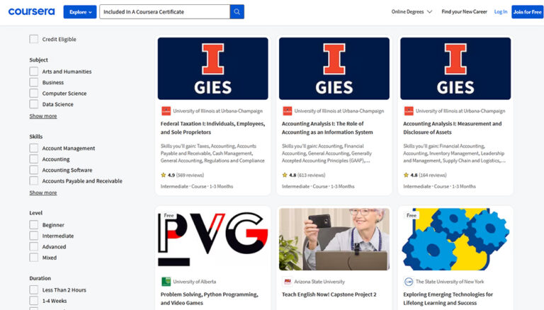The width and height of the screenshot is (544, 310).
Task: Click the (164 reviews) text
Action: [x=433, y=175]
